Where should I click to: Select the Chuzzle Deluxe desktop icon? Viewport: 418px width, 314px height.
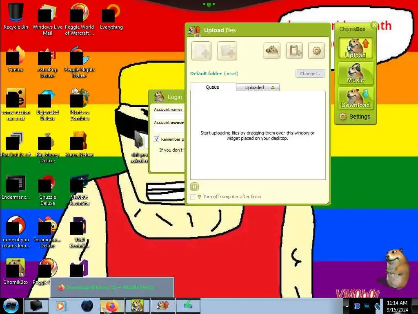coord(47,190)
